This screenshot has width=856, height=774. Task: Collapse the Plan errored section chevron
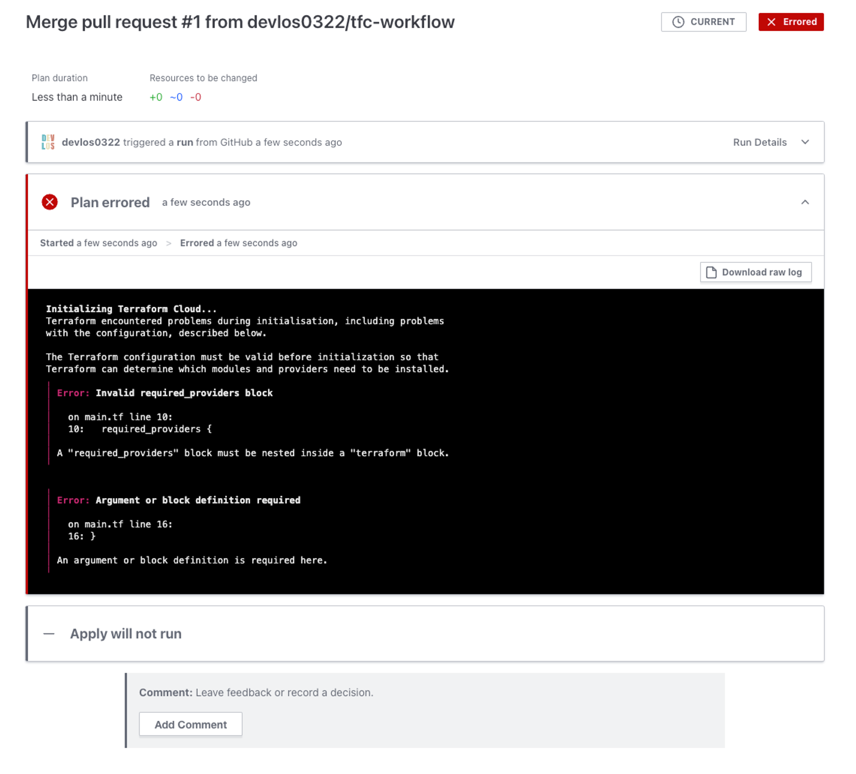click(x=805, y=202)
